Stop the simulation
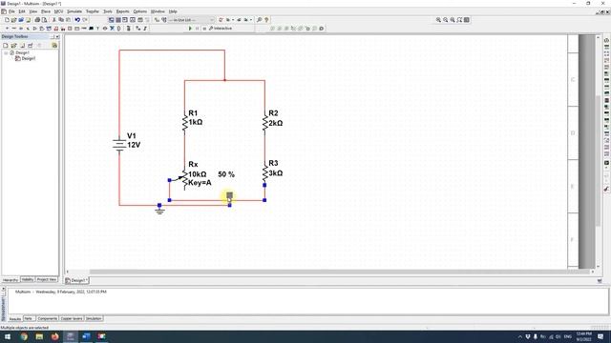The width and height of the screenshot is (611, 343). (x=204, y=29)
